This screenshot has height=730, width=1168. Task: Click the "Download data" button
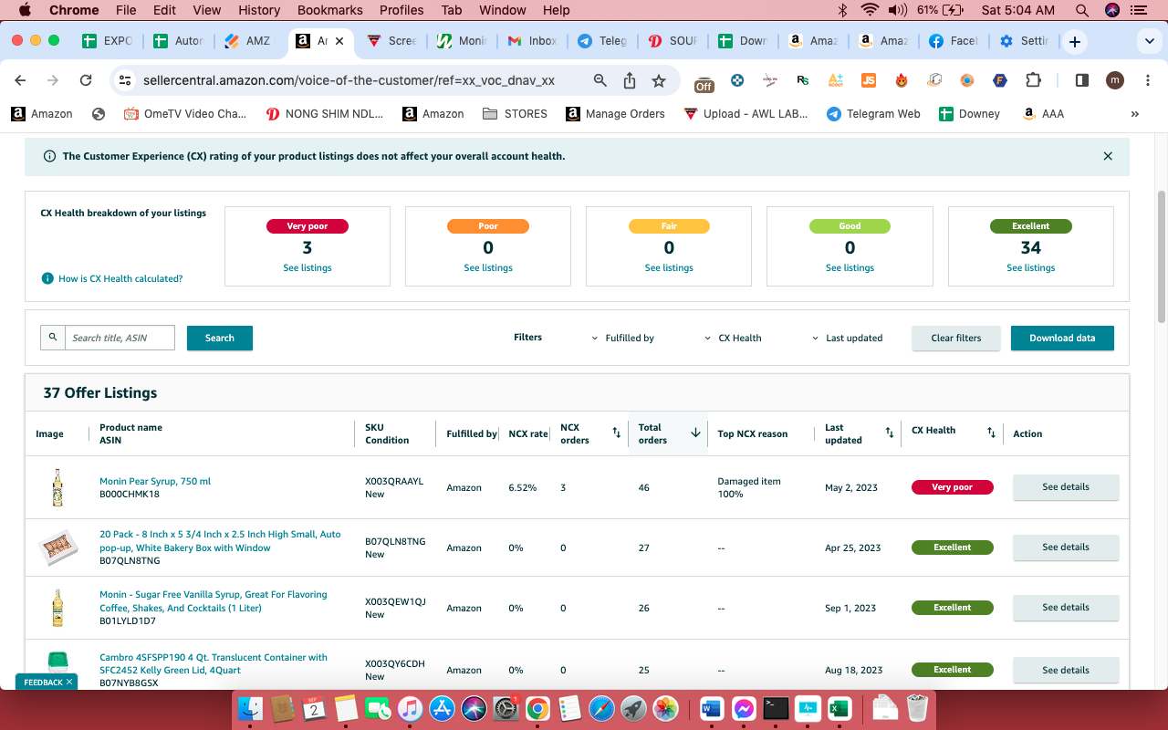coord(1062,338)
